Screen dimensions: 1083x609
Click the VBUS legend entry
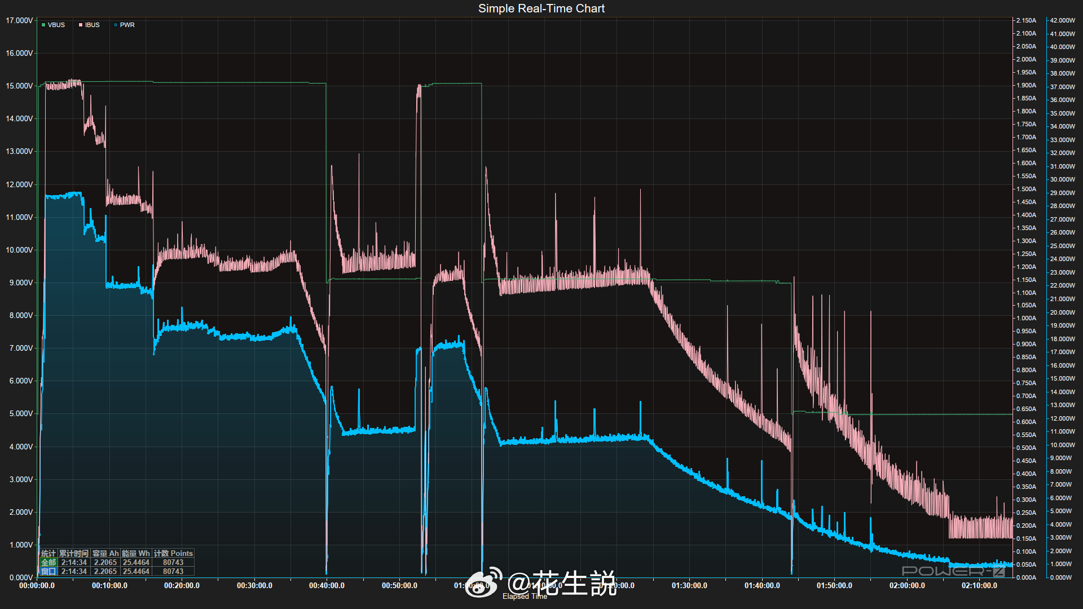(53, 25)
